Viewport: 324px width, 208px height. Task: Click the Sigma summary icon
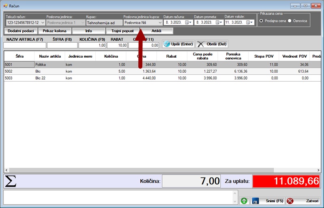click(x=11, y=181)
